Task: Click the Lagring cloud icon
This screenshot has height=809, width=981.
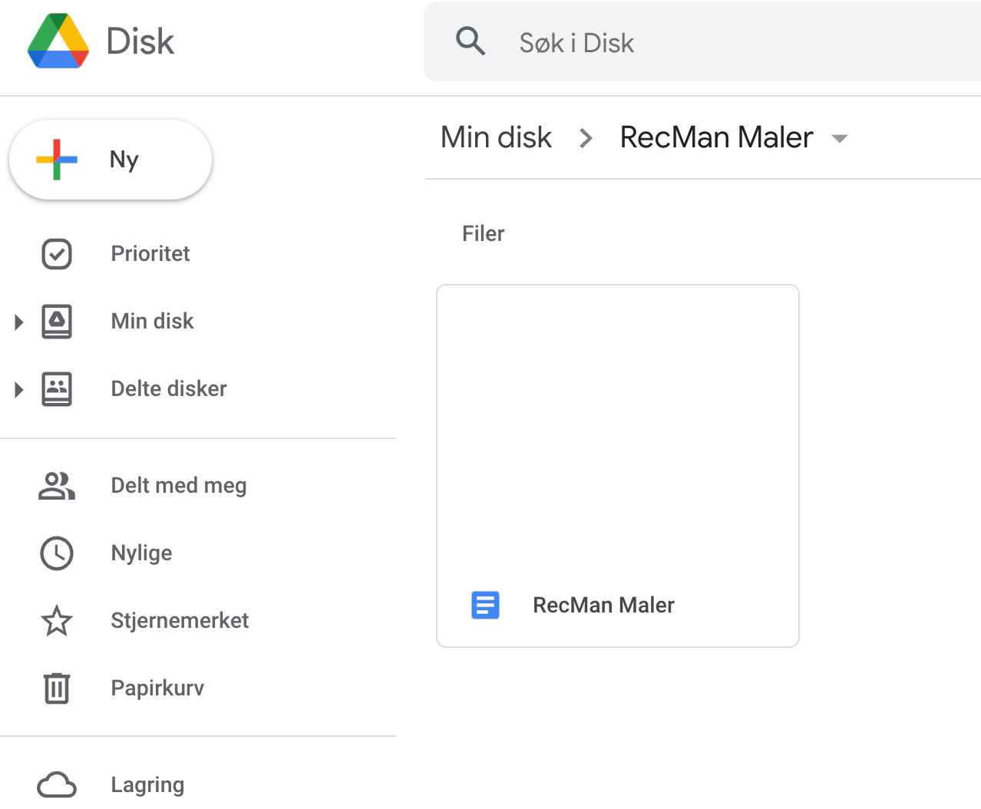Action: pos(57,784)
